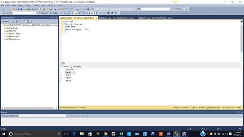
Task: Click the Cut icon in the toolbar
Action: tap(55, 9)
